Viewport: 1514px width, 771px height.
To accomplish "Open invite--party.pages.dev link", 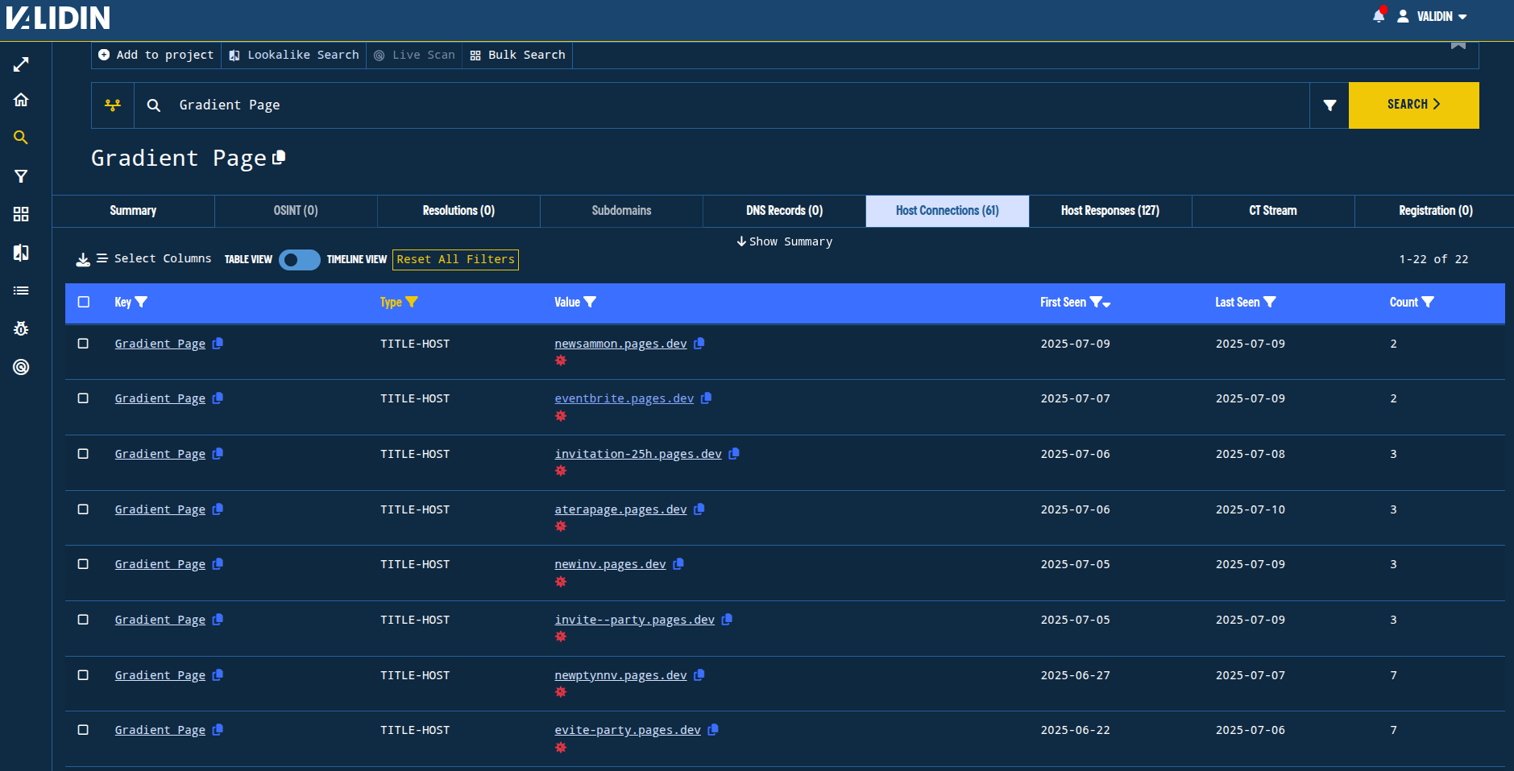I will (634, 620).
